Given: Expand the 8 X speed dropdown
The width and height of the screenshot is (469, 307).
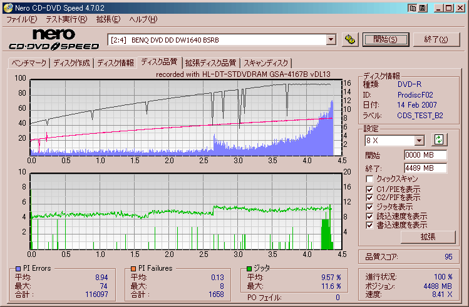Looking at the screenshot, I should point(420,140).
